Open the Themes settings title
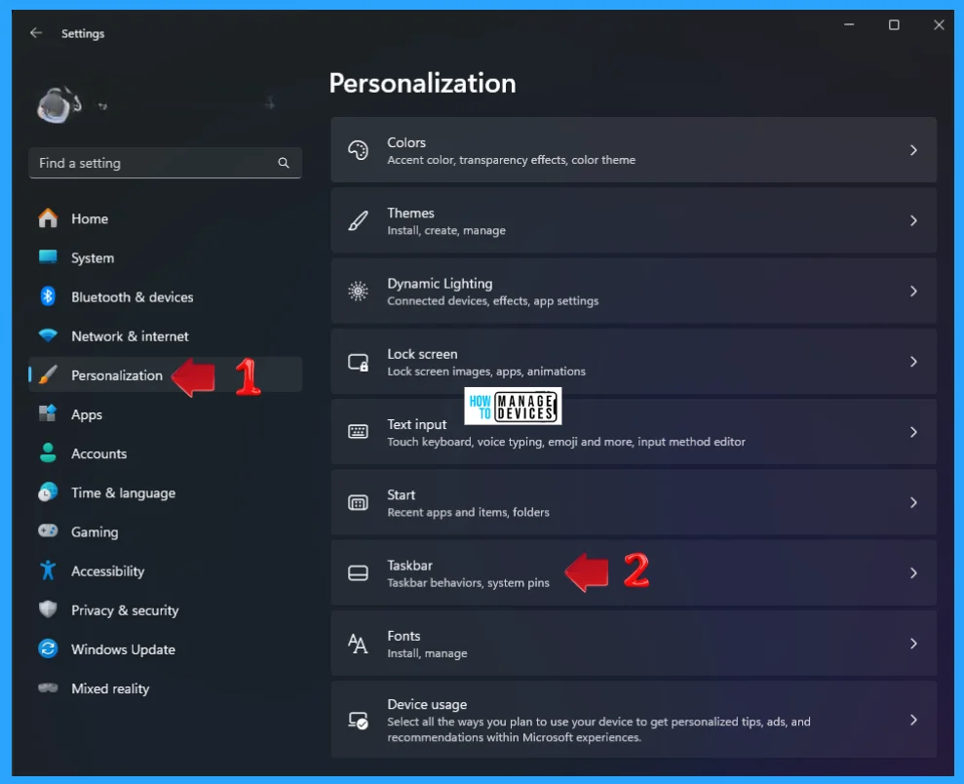 click(410, 213)
